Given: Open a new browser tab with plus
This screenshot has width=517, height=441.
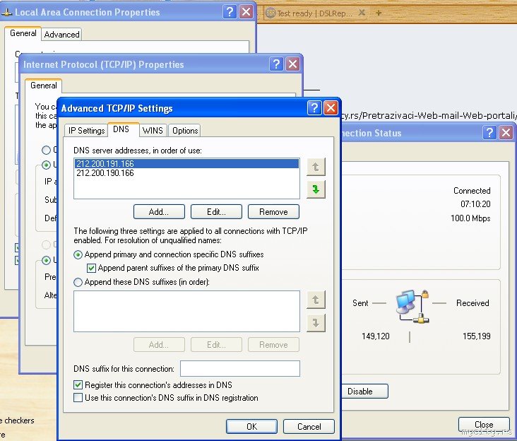Looking at the screenshot, I should click(379, 13).
